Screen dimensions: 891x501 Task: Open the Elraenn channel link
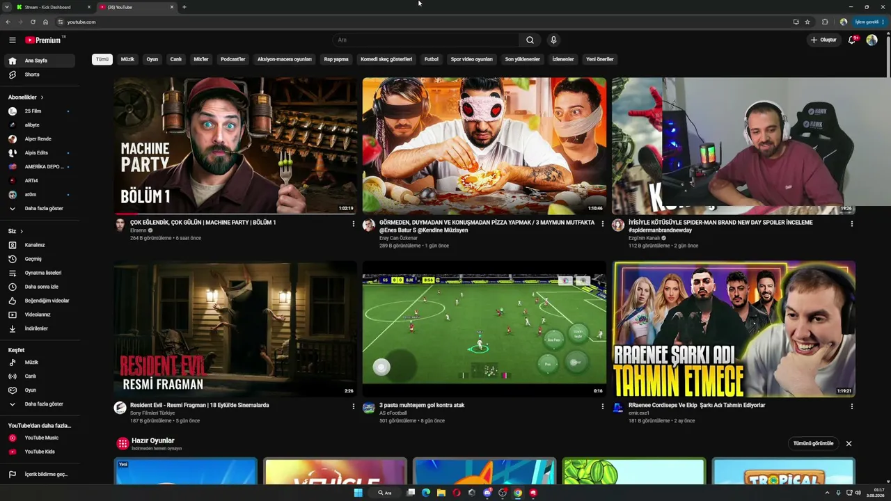click(x=138, y=230)
